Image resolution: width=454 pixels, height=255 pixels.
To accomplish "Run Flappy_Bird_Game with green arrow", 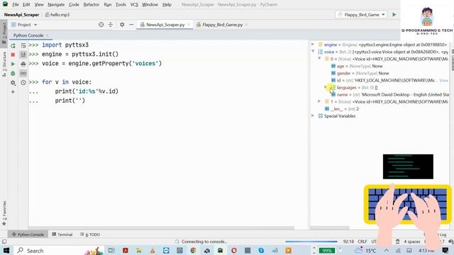I will coord(394,15).
